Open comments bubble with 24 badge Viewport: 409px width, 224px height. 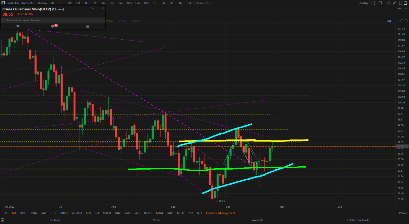coord(54,26)
